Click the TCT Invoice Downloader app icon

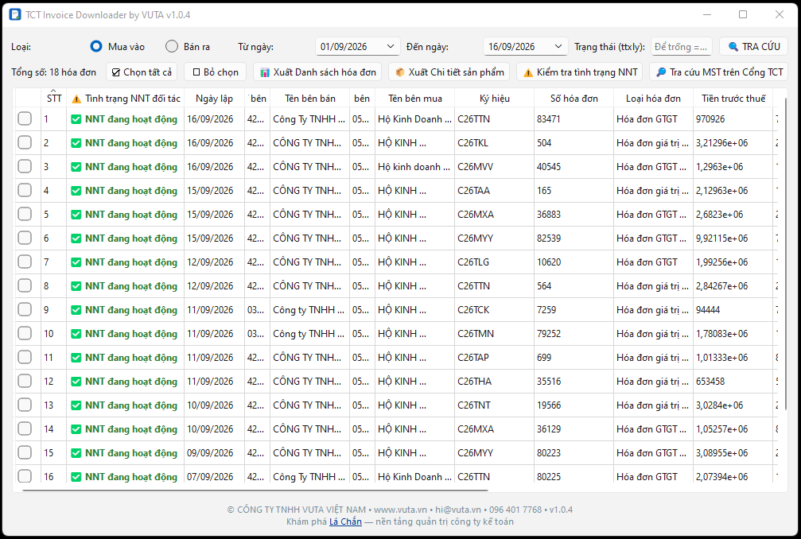pyautogui.click(x=15, y=14)
